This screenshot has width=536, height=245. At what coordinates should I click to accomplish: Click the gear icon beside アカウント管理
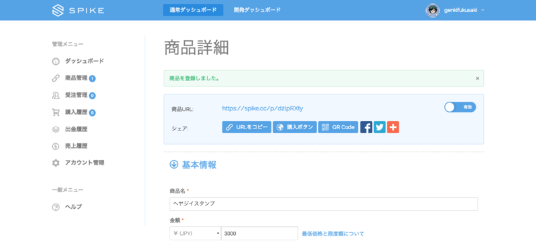click(x=56, y=163)
